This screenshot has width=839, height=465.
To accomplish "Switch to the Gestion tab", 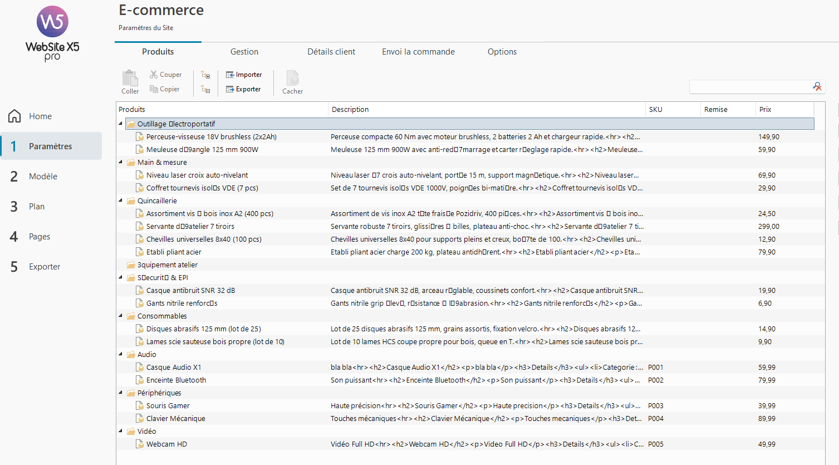I will tap(244, 52).
